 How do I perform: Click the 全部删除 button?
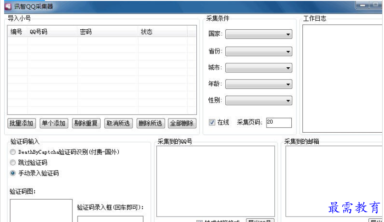pos(182,123)
